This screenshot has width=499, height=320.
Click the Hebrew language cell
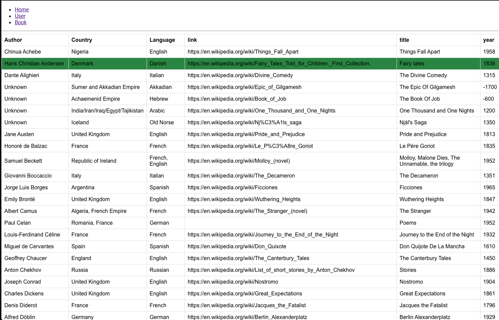(166, 99)
